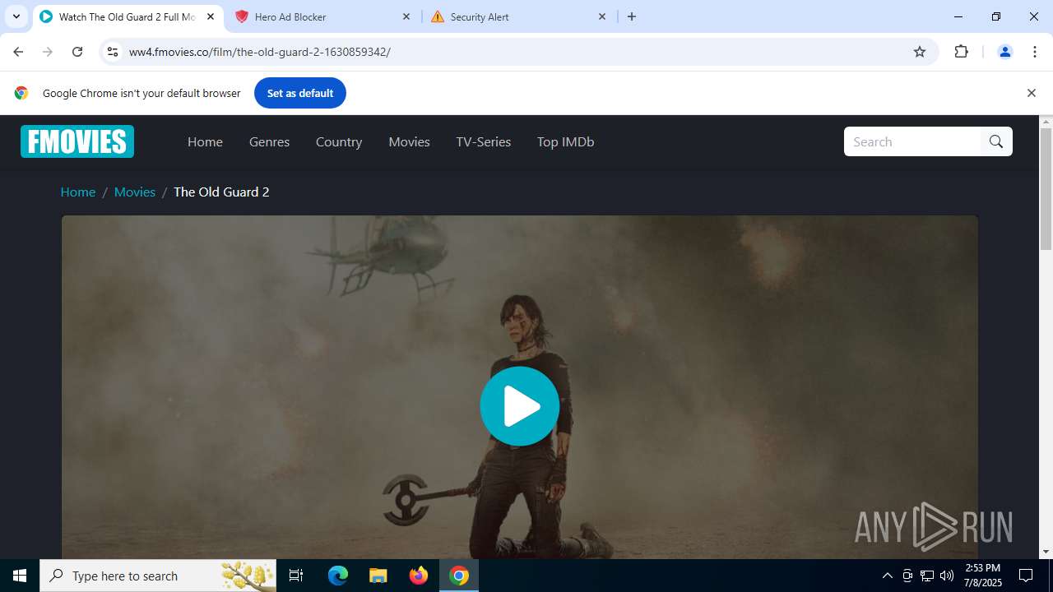Reload the current page
This screenshot has height=592, width=1053.
pos(77,52)
